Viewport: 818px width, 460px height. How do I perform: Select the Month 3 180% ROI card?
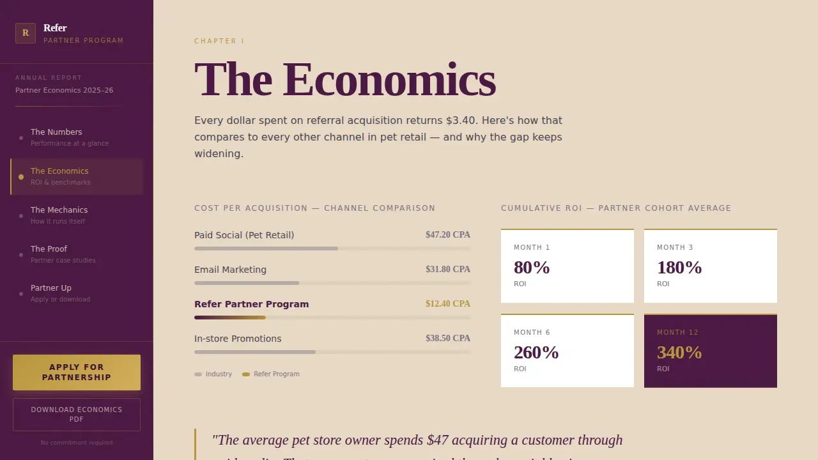(711, 266)
